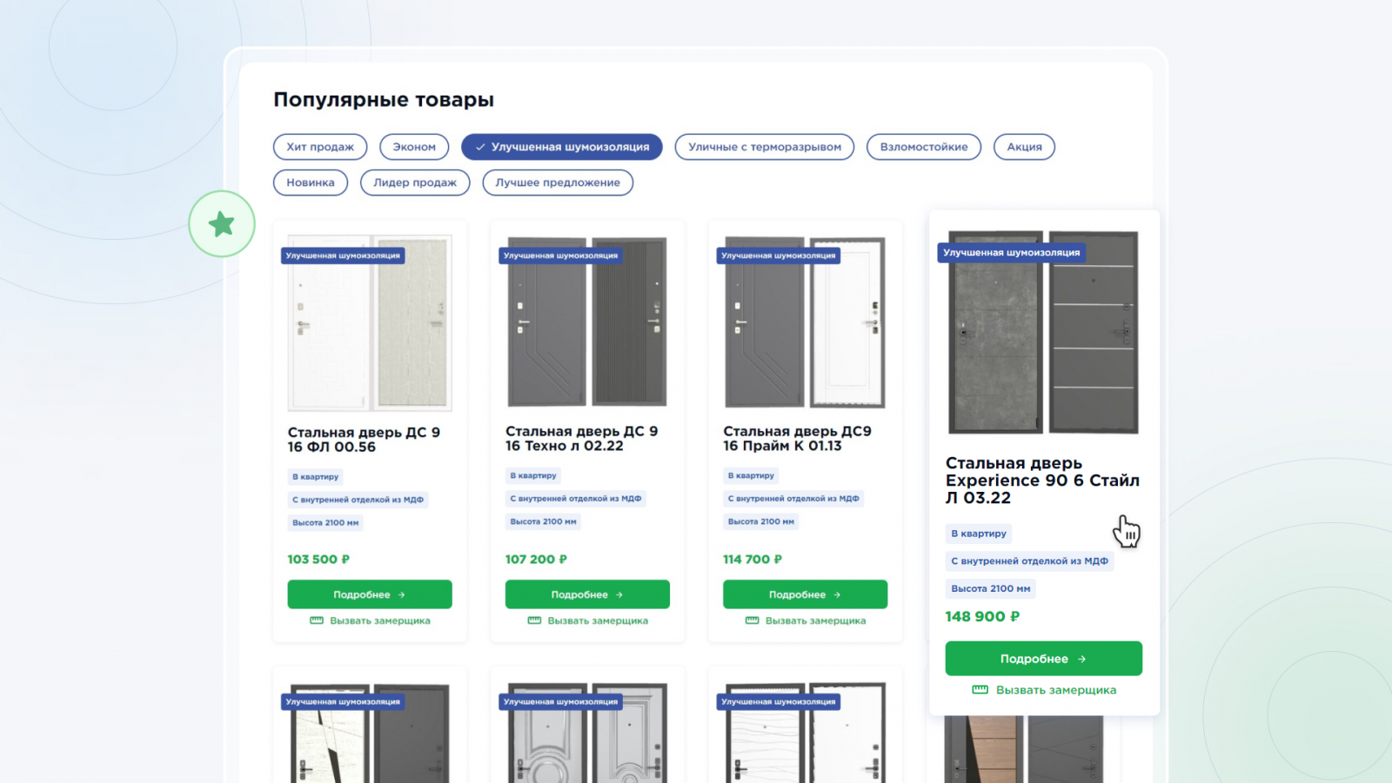This screenshot has height=783, width=1392.
Task: Click ruler icon under ДС9 16 Прайм К 01.13
Action: [753, 620]
